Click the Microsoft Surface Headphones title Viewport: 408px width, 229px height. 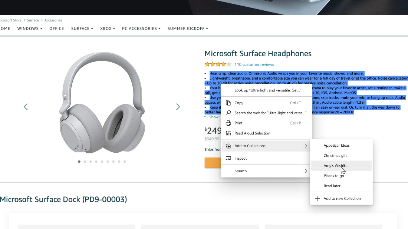click(258, 54)
